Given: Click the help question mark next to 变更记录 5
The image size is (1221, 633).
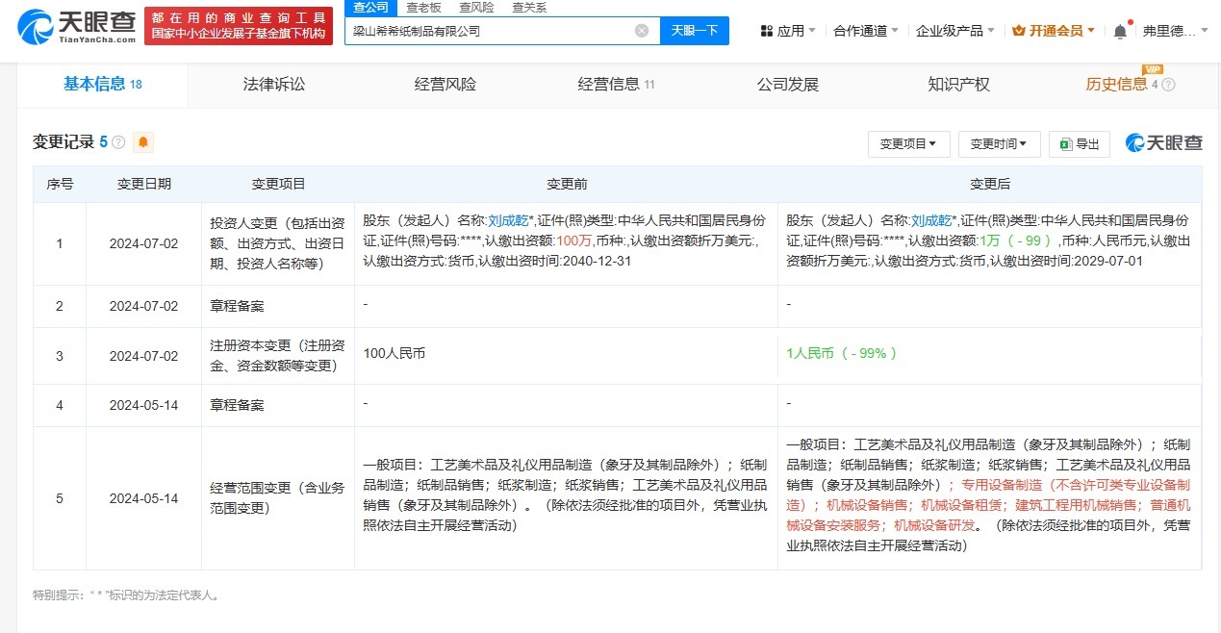Looking at the screenshot, I should (x=118, y=142).
